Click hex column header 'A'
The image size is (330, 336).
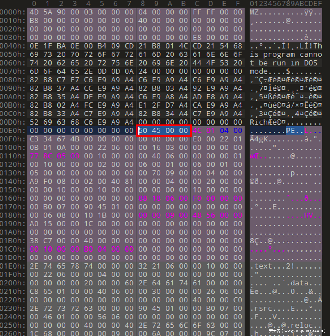170,4
